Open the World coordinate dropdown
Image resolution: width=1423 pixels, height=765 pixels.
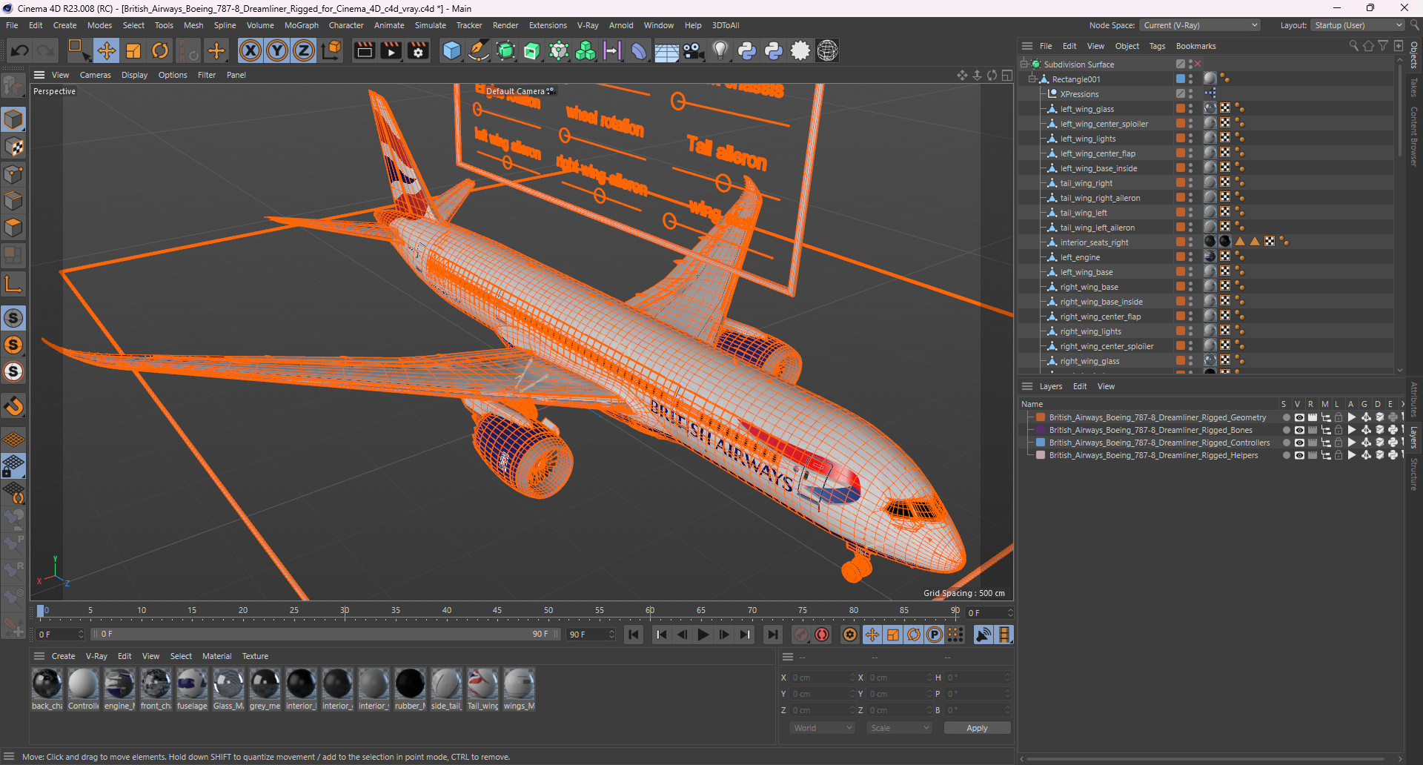pos(822,728)
